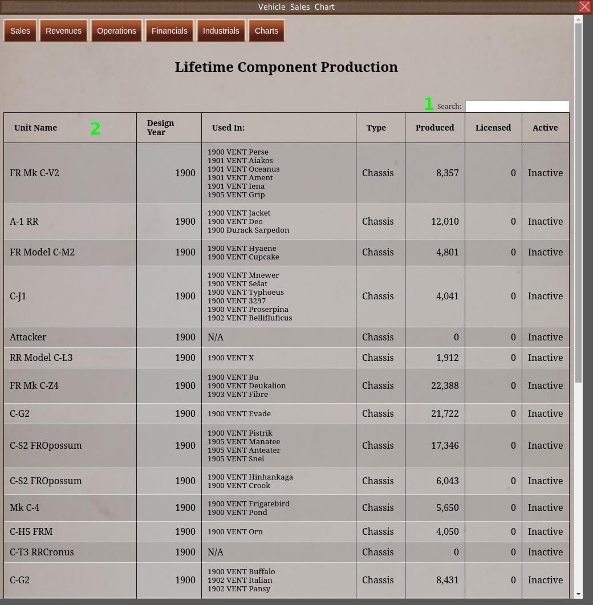
Task: Click the vertical scrollbar thumb
Action: (578, 200)
